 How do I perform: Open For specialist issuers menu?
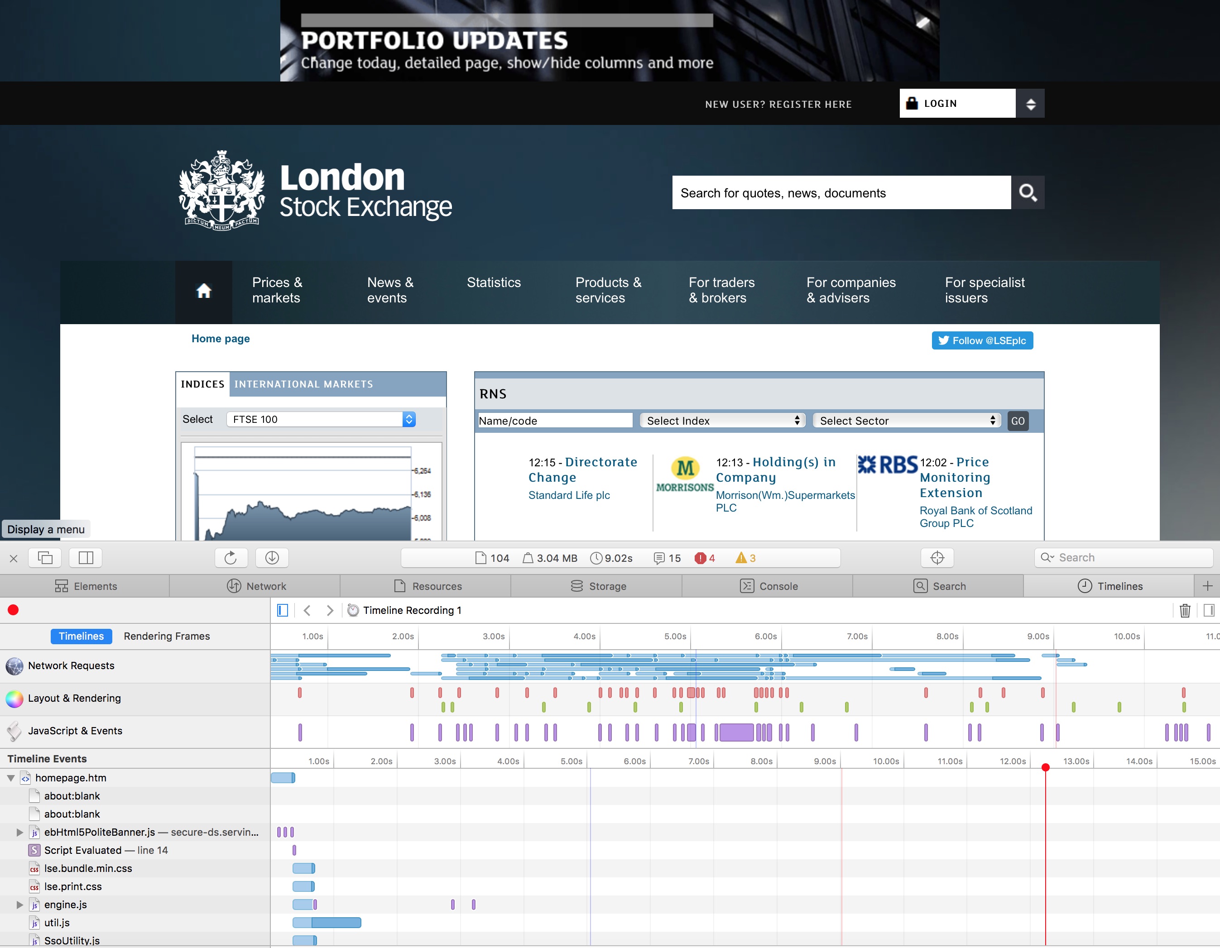click(985, 290)
